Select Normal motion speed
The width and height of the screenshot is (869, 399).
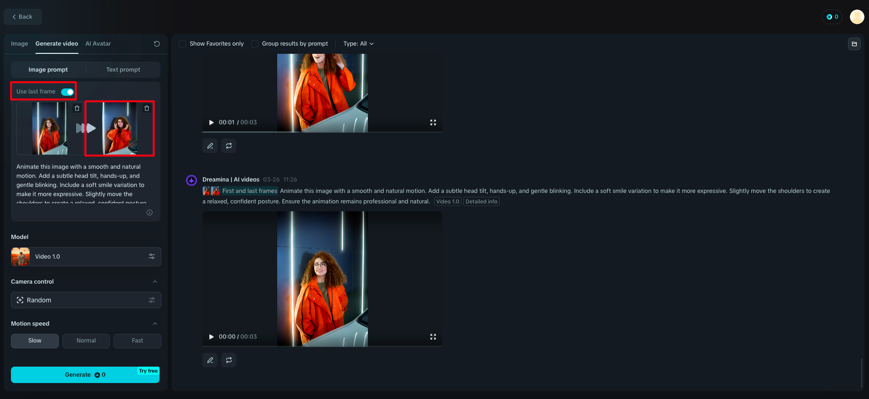(86, 341)
